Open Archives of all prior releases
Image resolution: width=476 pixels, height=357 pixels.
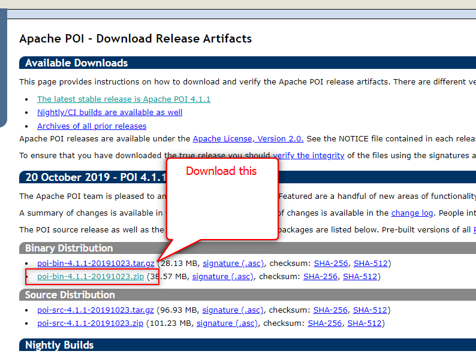pyautogui.click(x=92, y=126)
